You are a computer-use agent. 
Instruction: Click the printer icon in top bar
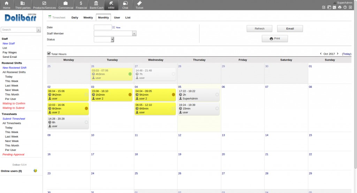[340, 7]
